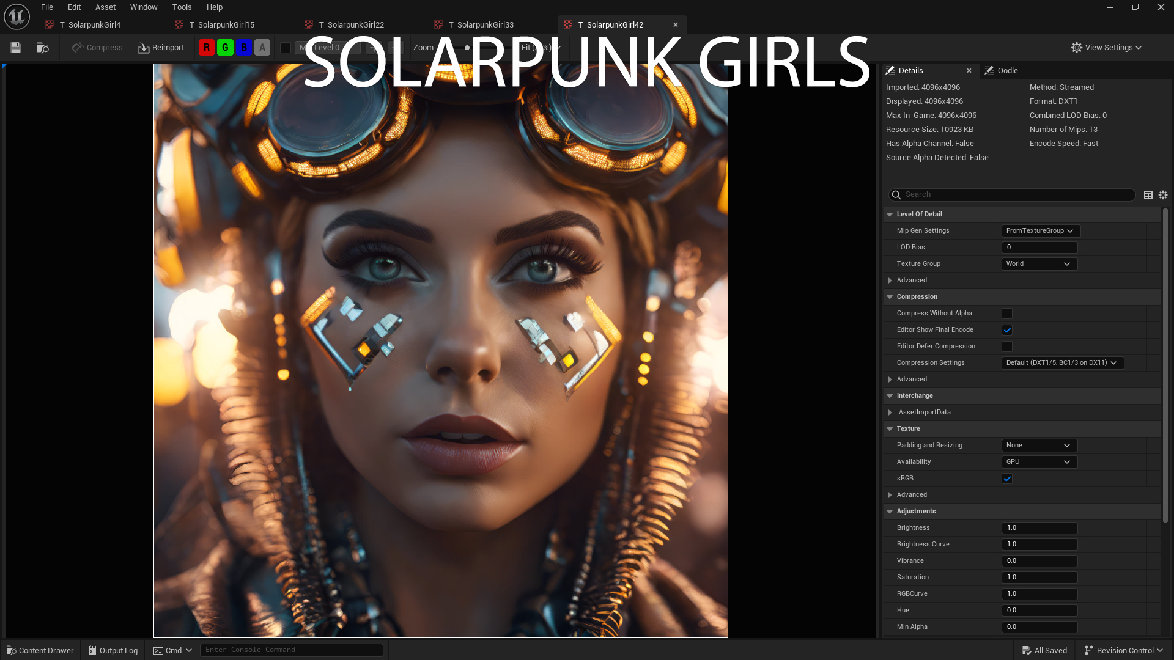This screenshot has width=1174, height=660.
Task: Click the console command input
Action: point(292,650)
